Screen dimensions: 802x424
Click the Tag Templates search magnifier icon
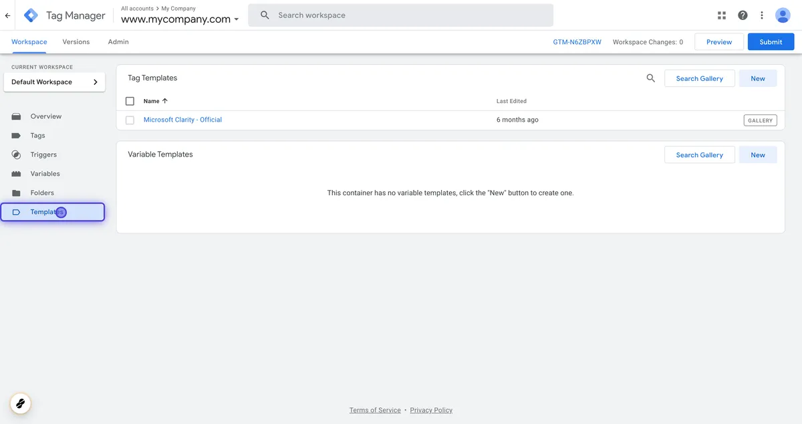pyautogui.click(x=651, y=78)
